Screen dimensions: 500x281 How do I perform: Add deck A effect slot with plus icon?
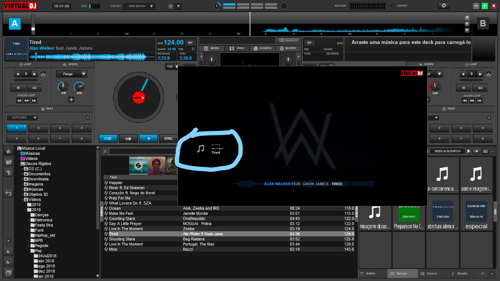tap(71, 100)
